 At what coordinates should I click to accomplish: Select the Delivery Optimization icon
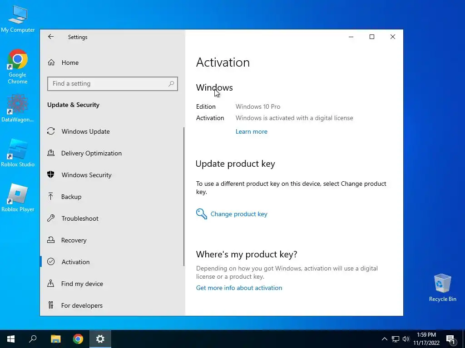[51, 153]
